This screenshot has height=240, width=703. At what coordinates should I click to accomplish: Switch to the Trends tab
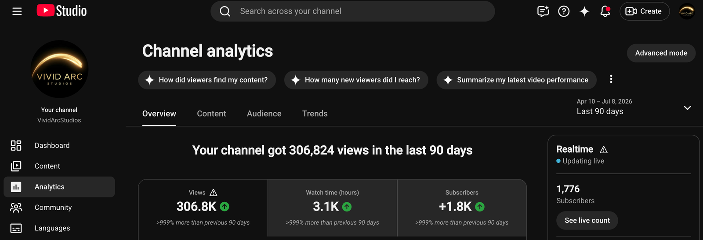click(315, 114)
